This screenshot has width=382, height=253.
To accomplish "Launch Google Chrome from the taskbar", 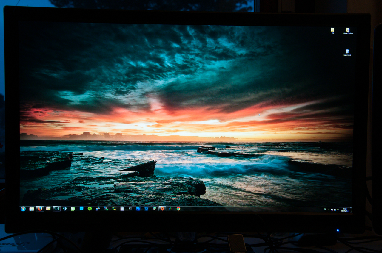I will coord(178,209).
